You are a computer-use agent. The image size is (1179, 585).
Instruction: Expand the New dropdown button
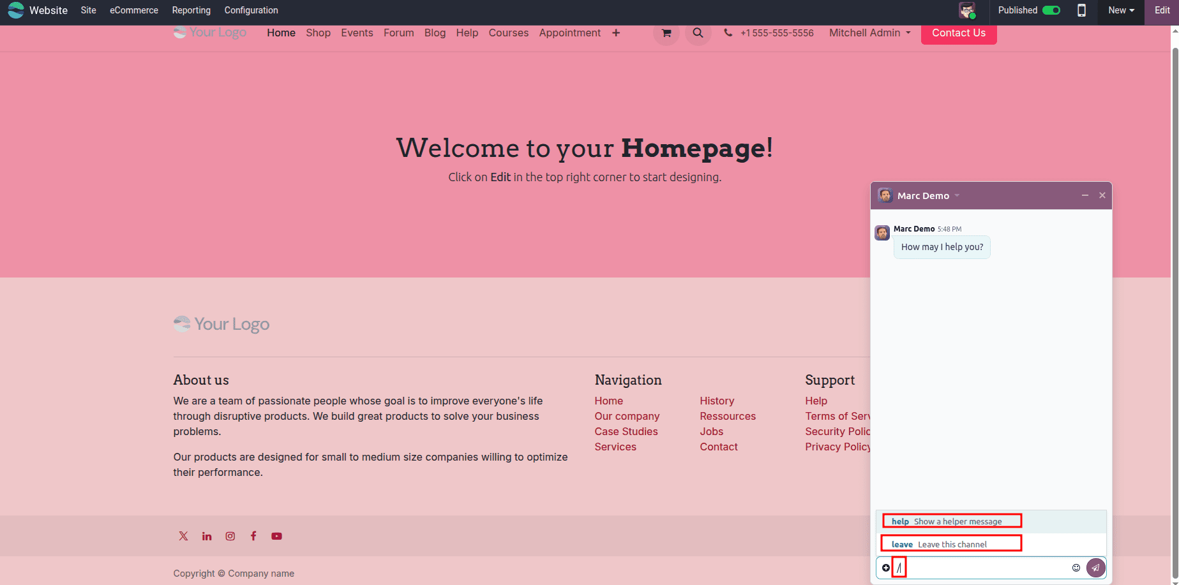[1121, 10]
